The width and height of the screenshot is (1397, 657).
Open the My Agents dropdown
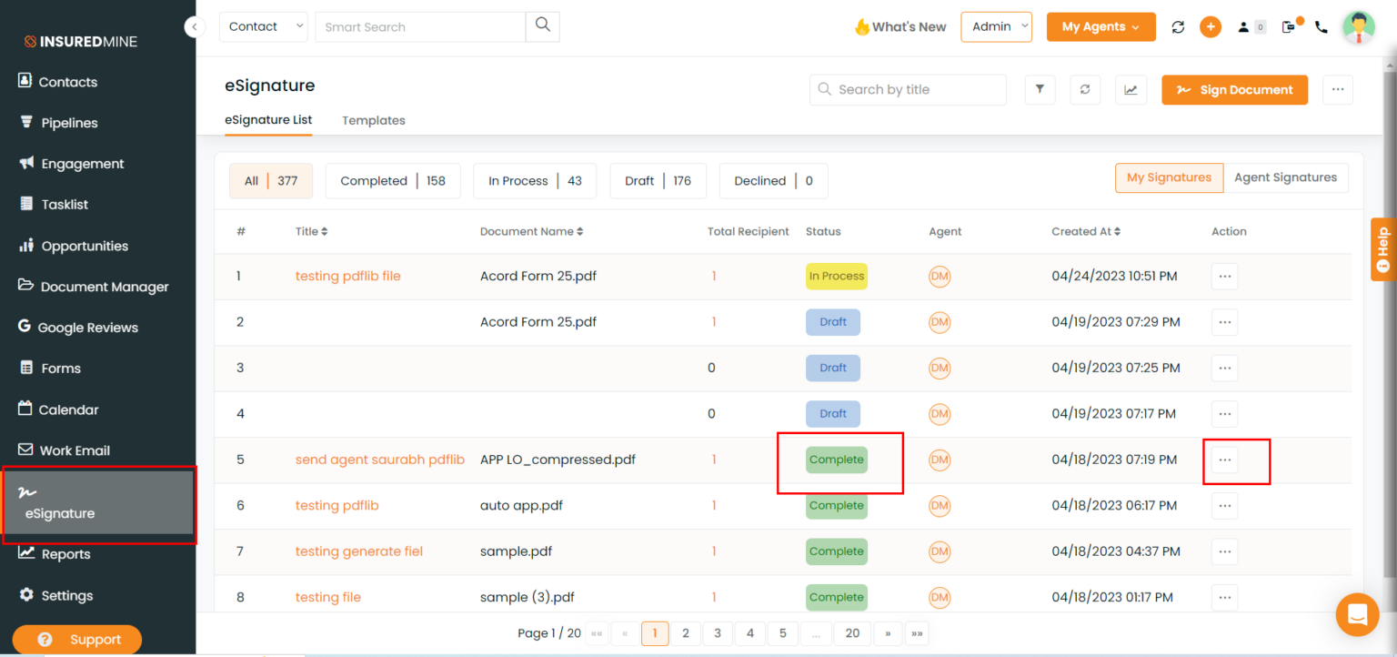point(1101,26)
